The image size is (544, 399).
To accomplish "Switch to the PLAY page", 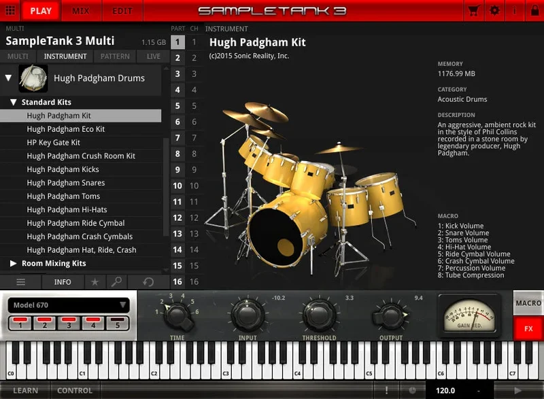I will click(x=41, y=11).
